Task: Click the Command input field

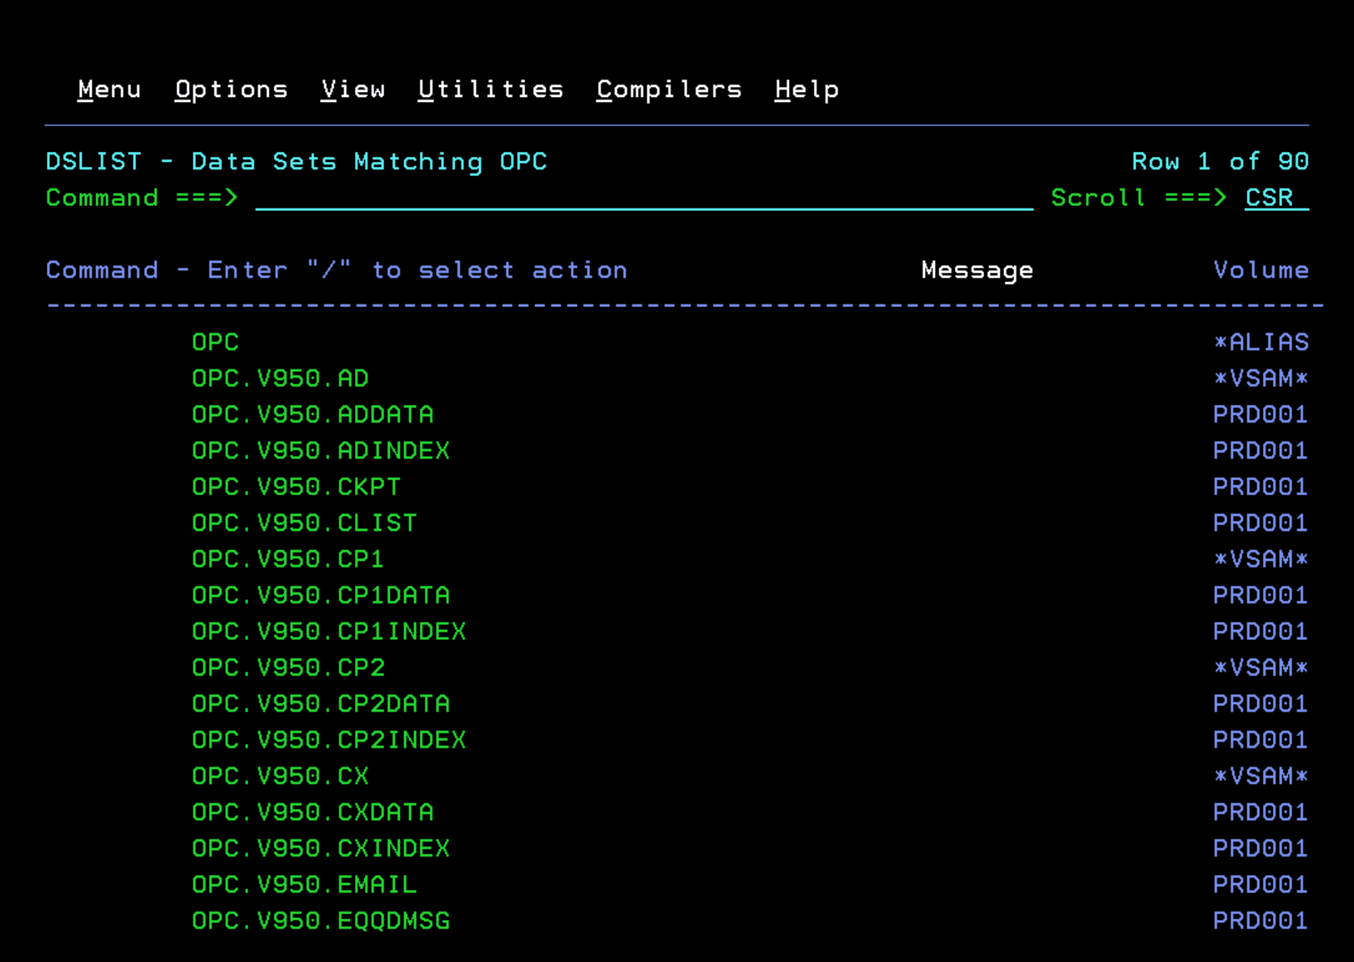Action: (x=644, y=198)
